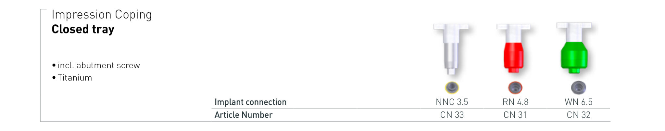Image resolution: width=665 pixels, height=131 pixels.
Task: Click the red-ringed RN connection icon
Action: pyautogui.click(x=515, y=87)
